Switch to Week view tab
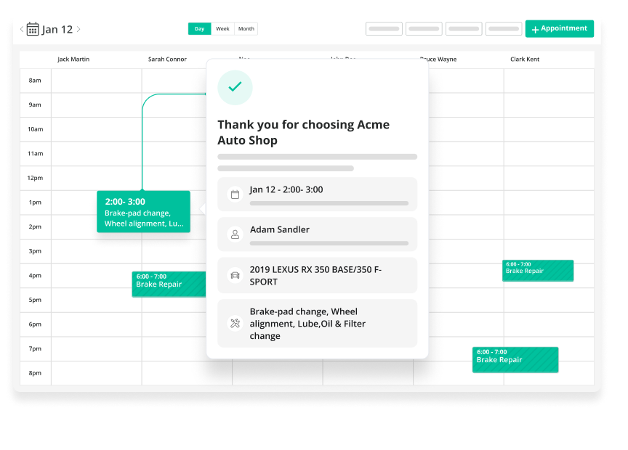The height and width of the screenshot is (450, 628). [222, 29]
